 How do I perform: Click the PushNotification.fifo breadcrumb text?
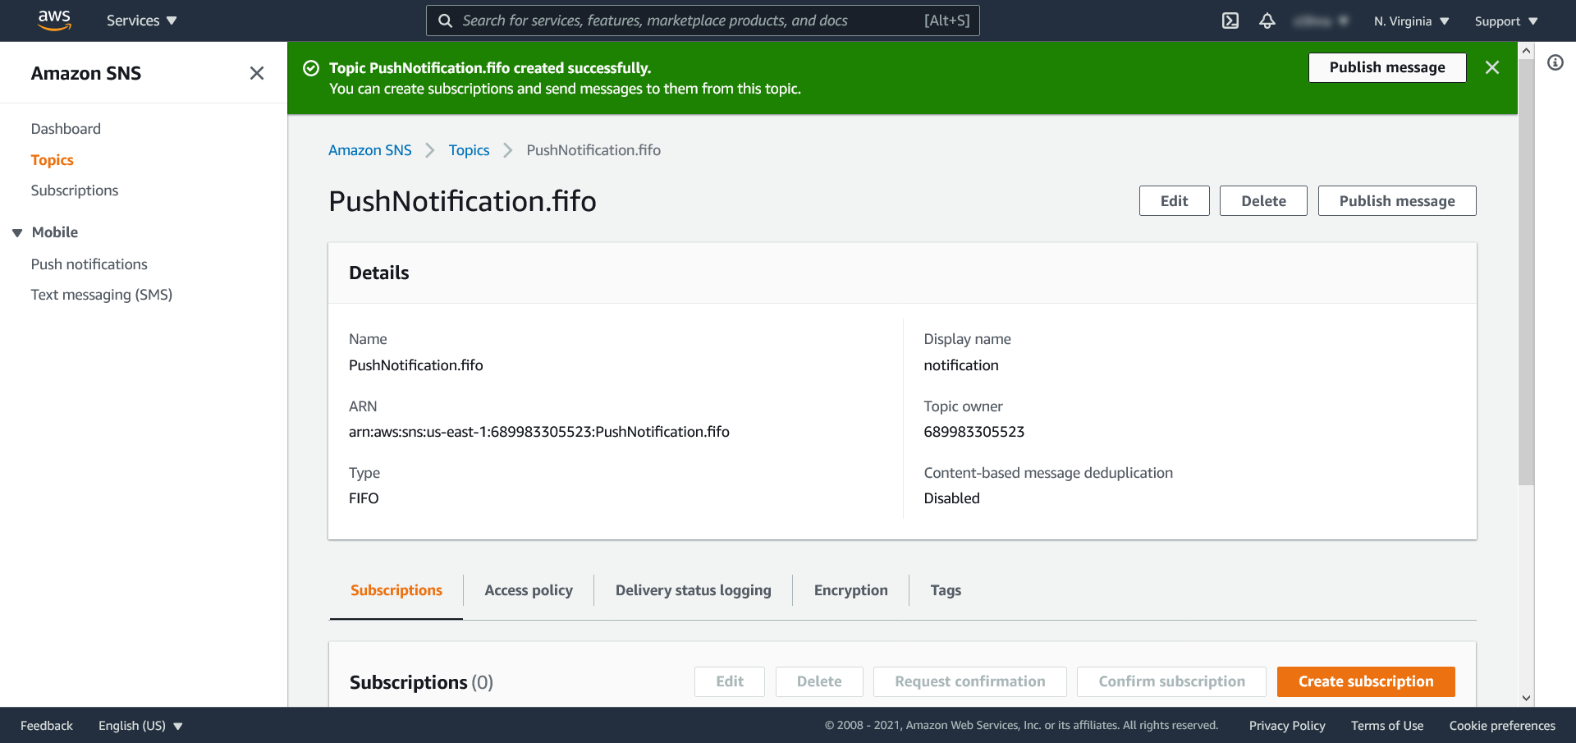point(593,150)
